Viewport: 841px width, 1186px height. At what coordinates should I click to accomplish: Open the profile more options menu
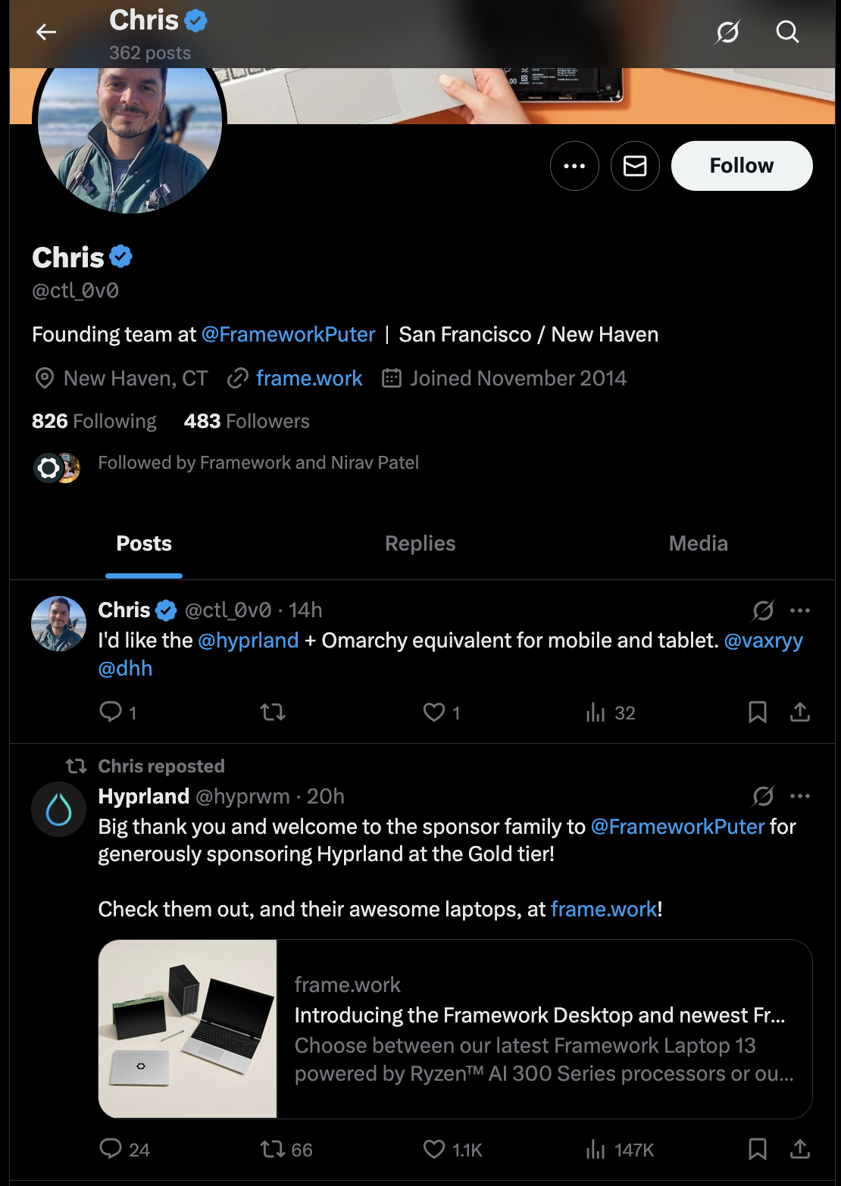pyautogui.click(x=574, y=166)
